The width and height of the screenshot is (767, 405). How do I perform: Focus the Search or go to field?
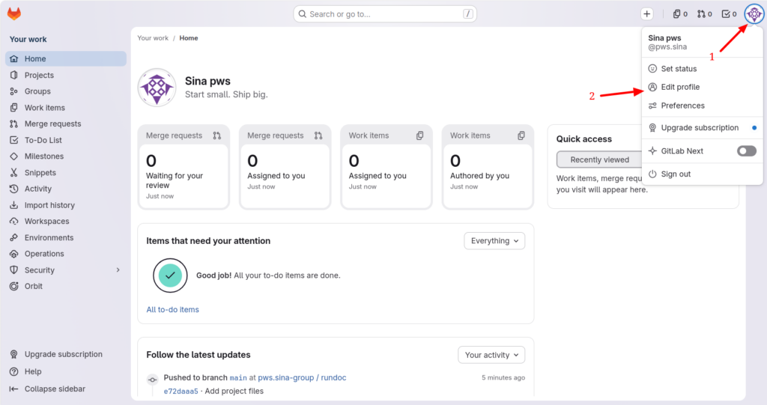click(385, 14)
